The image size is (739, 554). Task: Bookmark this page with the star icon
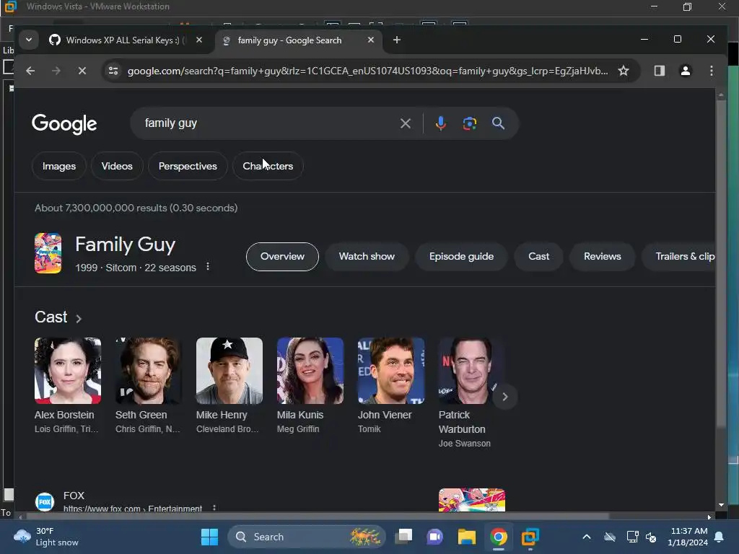pos(624,71)
